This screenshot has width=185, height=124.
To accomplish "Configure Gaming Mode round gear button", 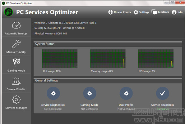I will 90,93.
